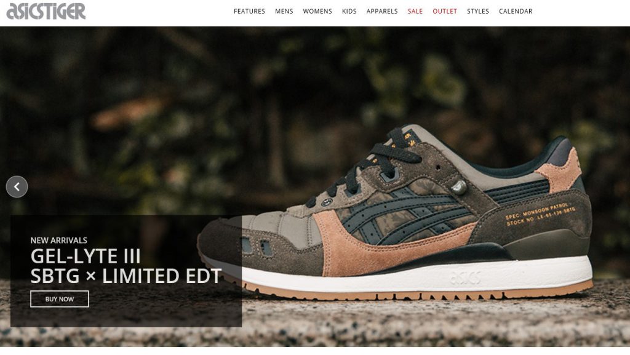This screenshot has height=355, width=630.
Task: Click the BUY NOW button
Action: 60,299
